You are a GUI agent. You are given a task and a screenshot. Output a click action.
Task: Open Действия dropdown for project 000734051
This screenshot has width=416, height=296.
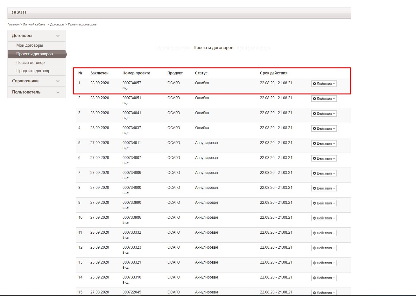click(x=324, y=99)
